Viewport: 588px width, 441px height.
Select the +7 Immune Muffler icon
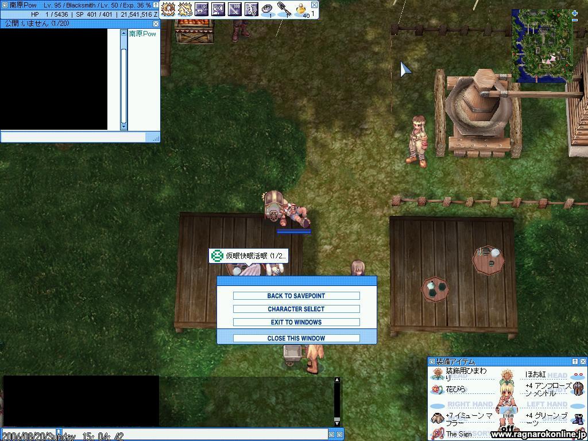437,419
